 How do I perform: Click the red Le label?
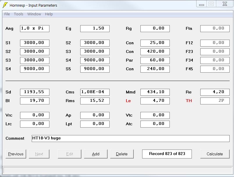(x=128, y=101)
